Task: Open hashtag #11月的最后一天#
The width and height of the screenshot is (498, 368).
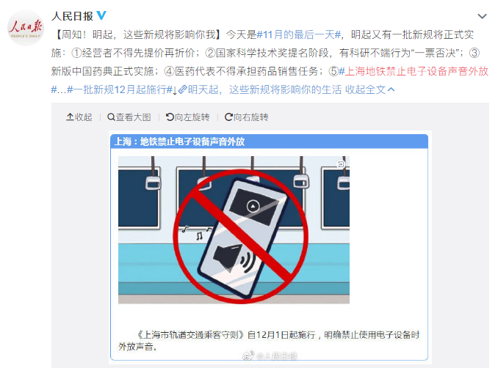Action: (x=298, y=34)
